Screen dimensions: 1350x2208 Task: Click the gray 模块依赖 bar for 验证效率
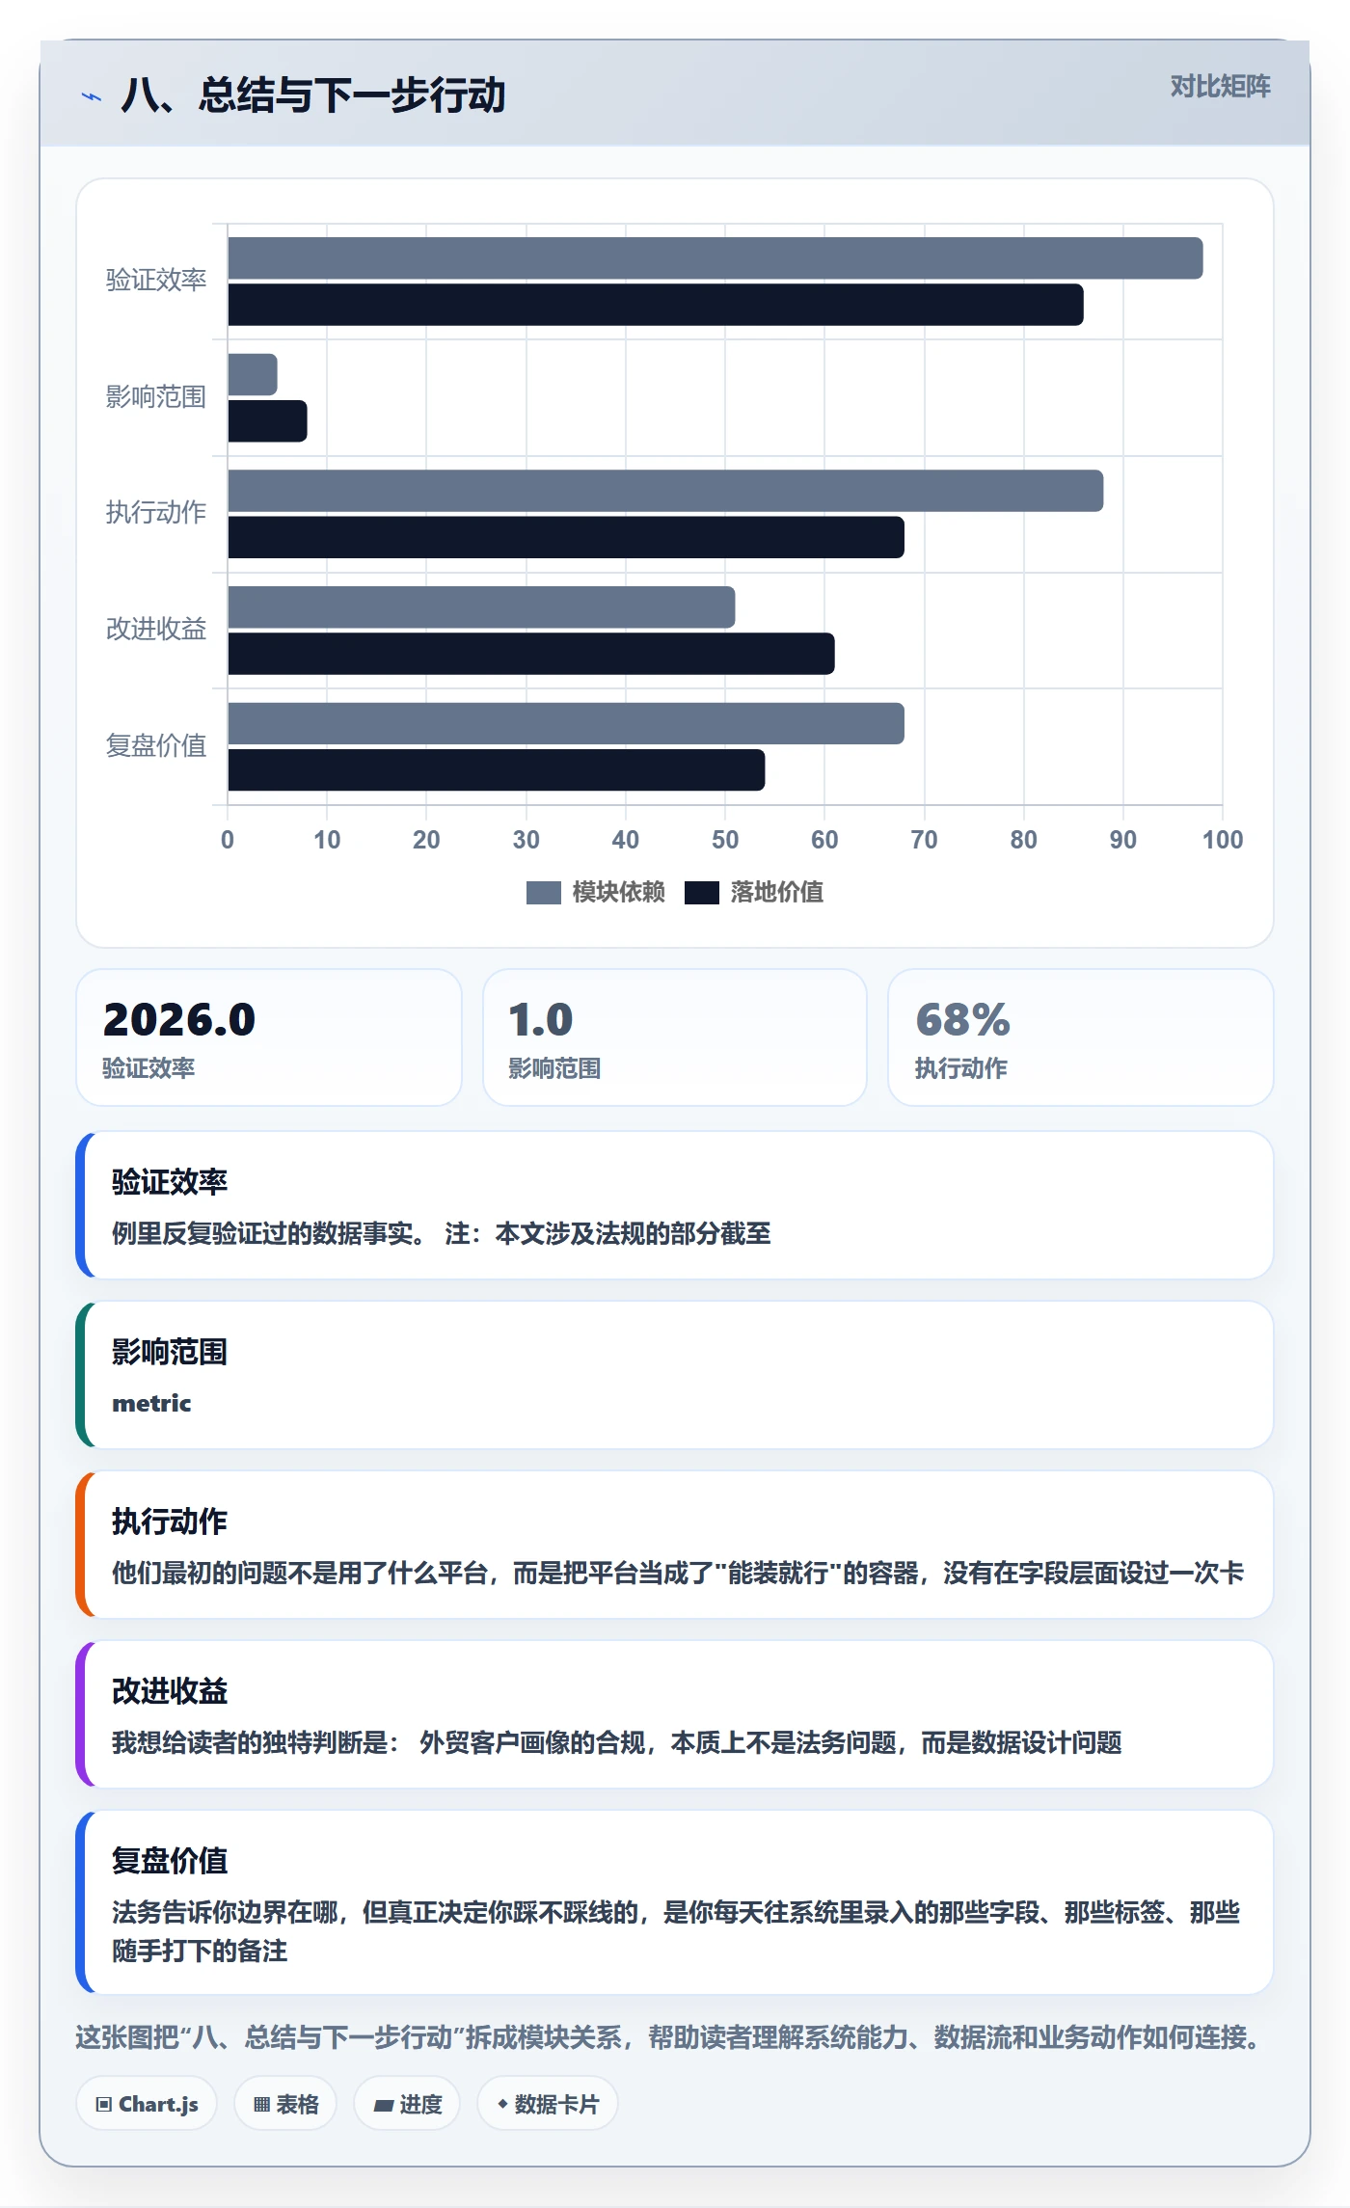(715, 258)
